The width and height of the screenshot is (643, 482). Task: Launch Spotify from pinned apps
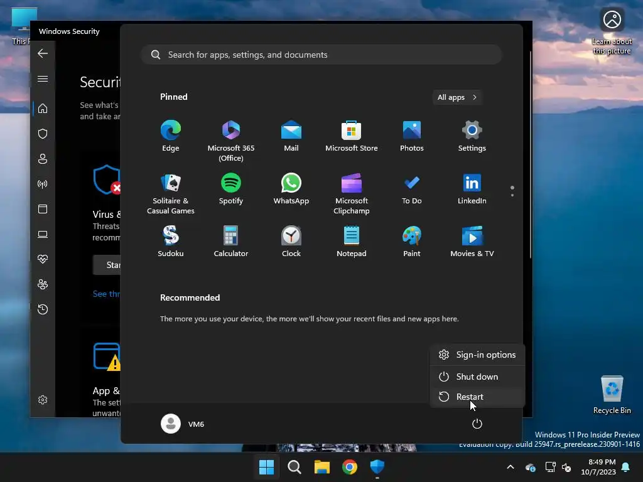(231, 189)
